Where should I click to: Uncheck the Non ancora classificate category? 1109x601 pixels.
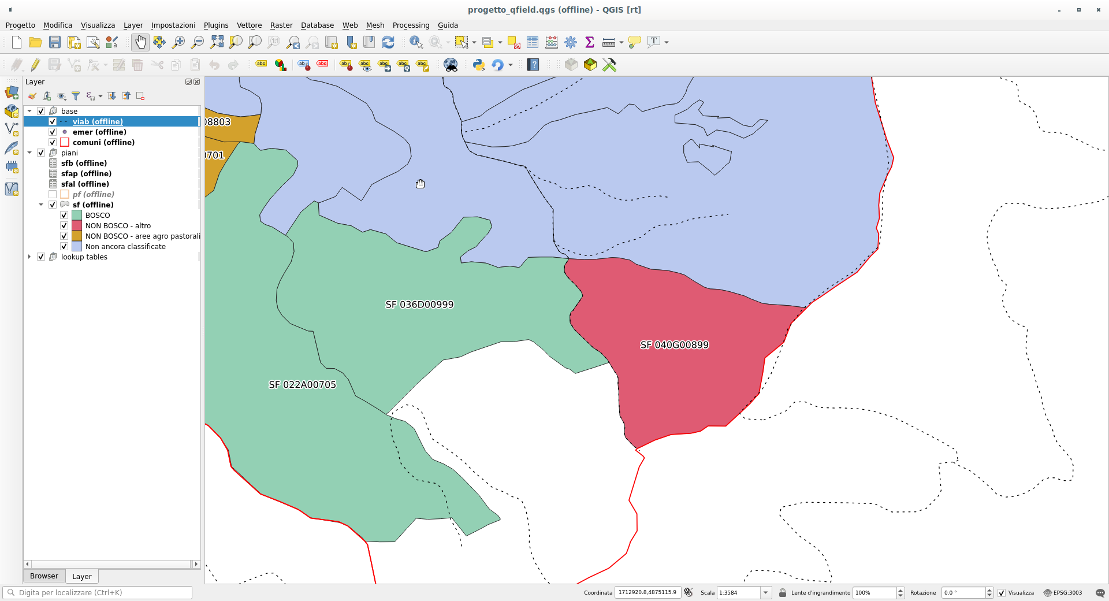[64, 246]
